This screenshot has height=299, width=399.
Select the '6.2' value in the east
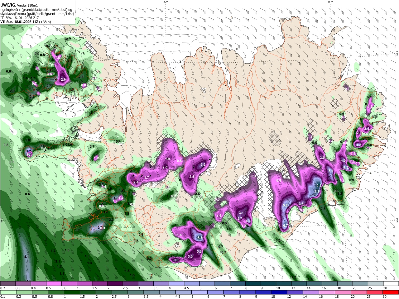346,168
